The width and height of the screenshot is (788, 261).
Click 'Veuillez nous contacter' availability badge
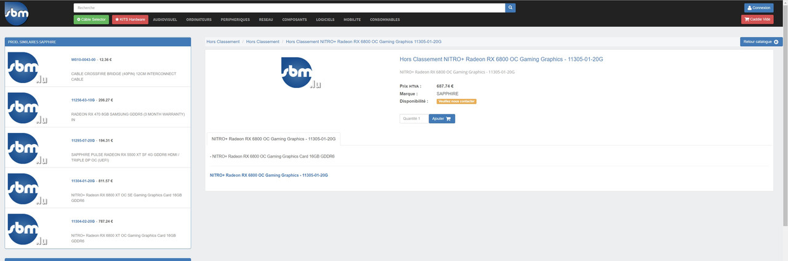(x=456, y=101)
